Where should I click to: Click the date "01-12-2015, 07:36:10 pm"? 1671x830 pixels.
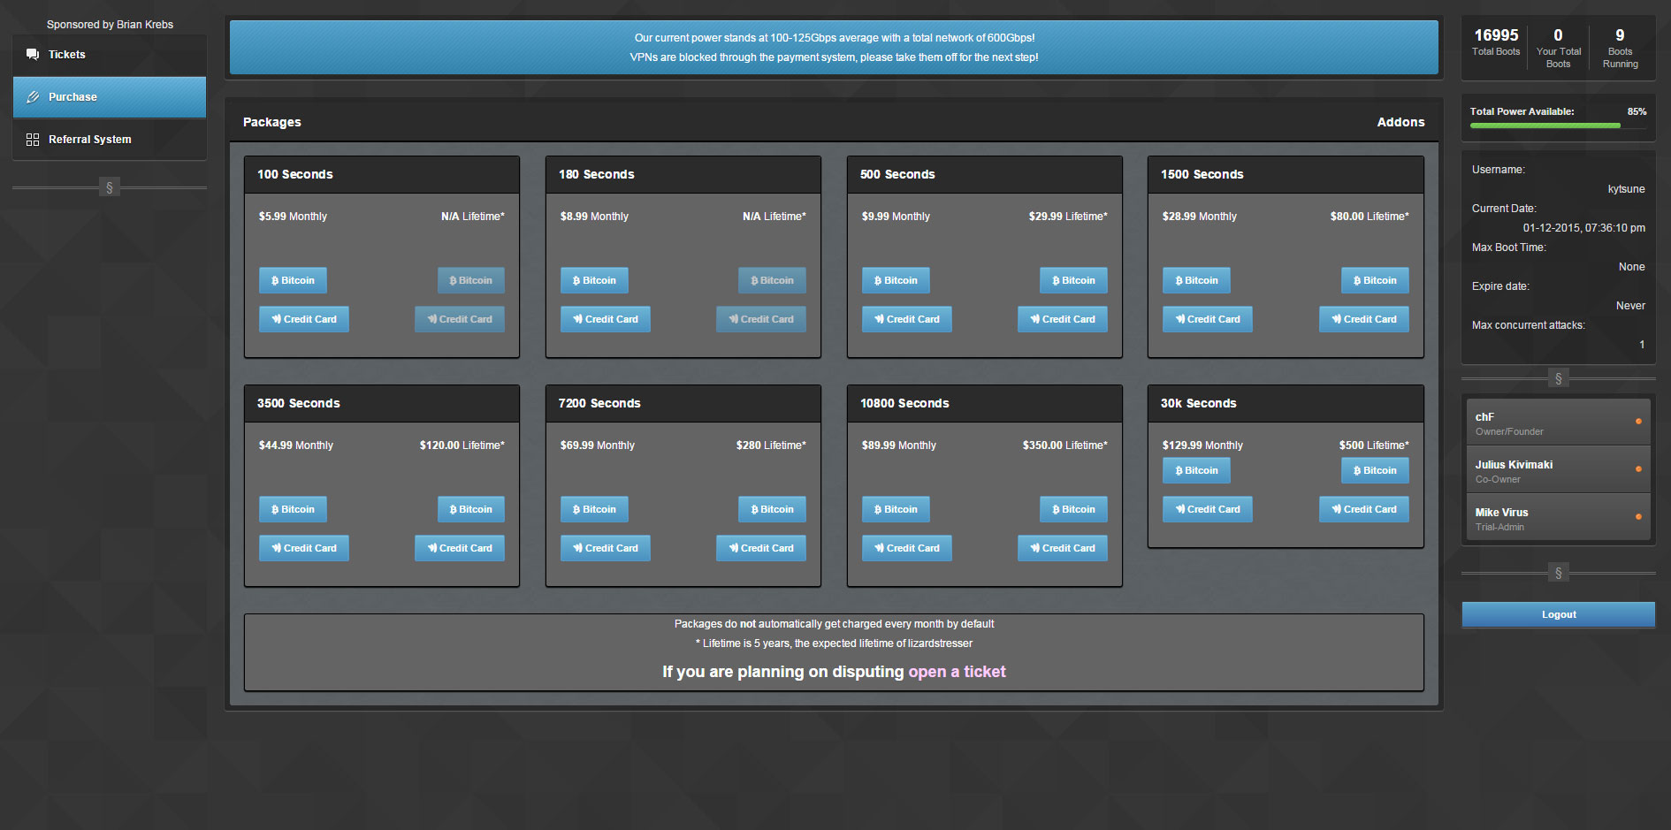(1584, 228)
